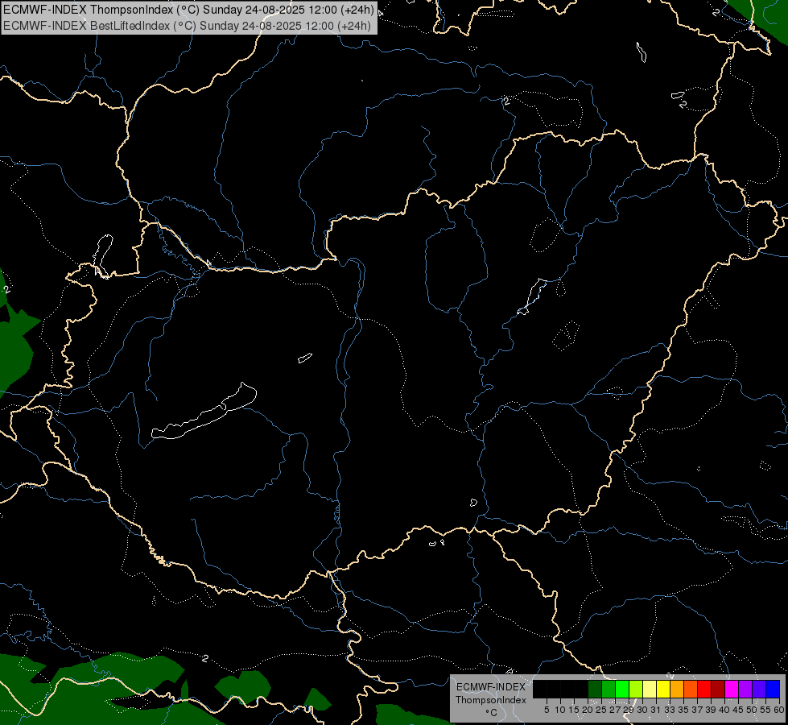Click the legend tick value 55

pos(766,710)
